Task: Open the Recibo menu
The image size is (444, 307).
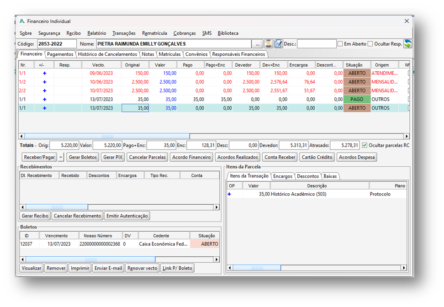Action: click(74, 33)
